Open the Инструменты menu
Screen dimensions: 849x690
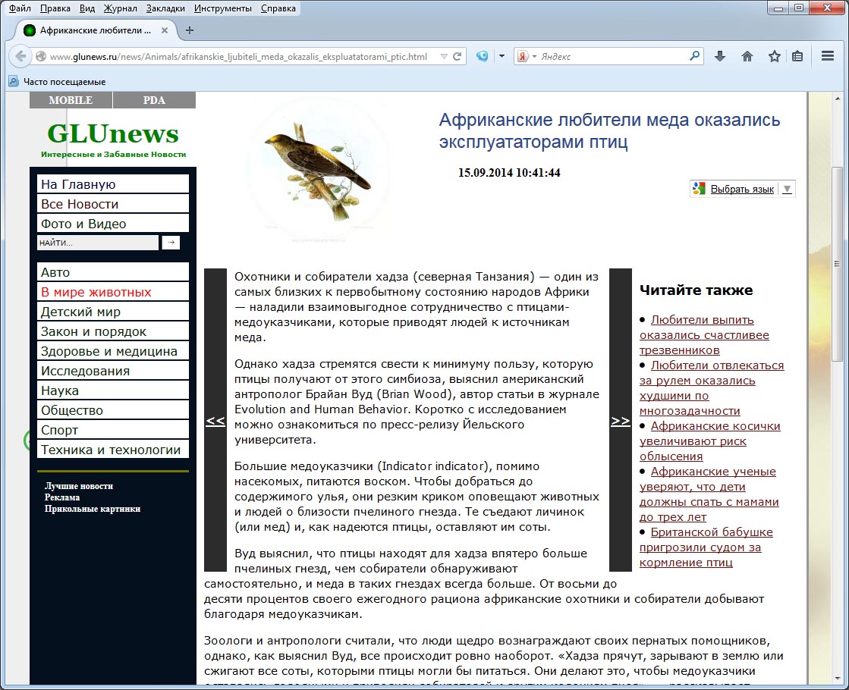224,8
